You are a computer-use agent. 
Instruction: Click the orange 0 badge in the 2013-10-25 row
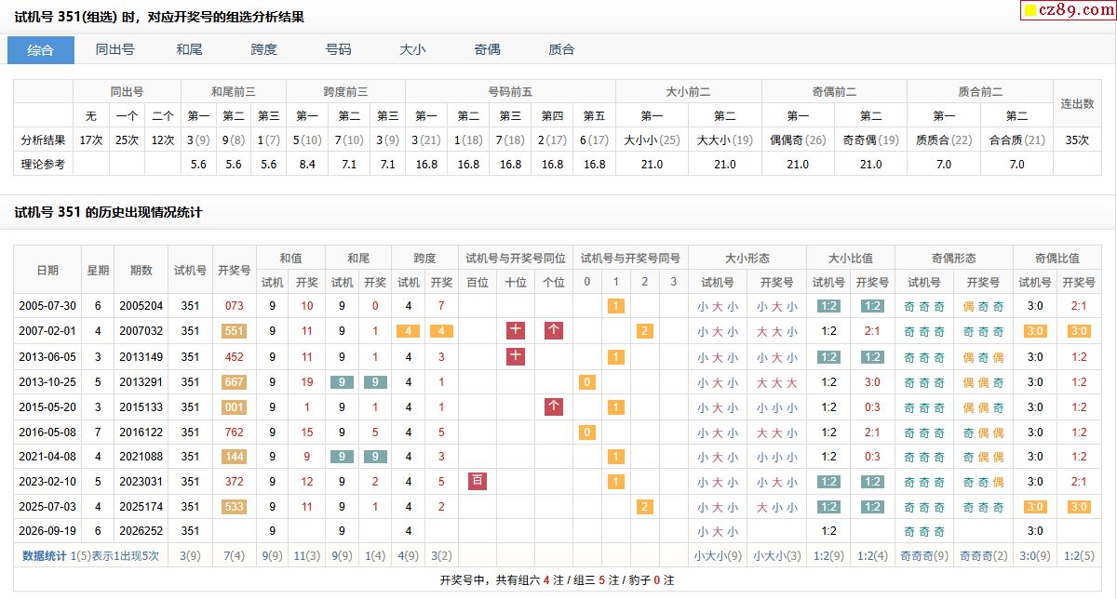click(x=586, y=382)
